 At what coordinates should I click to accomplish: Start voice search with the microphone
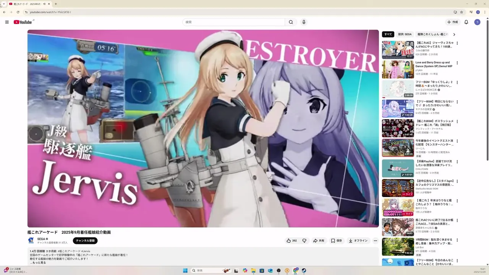304,22
